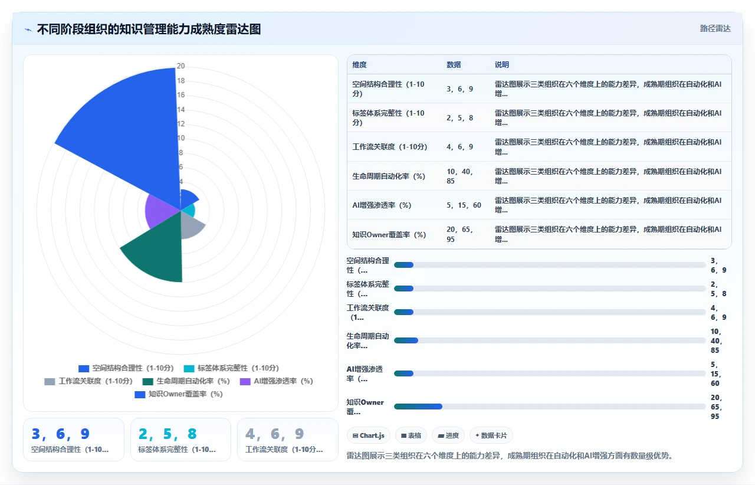Click table cell 生命周期自动化率（%）

tap(394, 176)
